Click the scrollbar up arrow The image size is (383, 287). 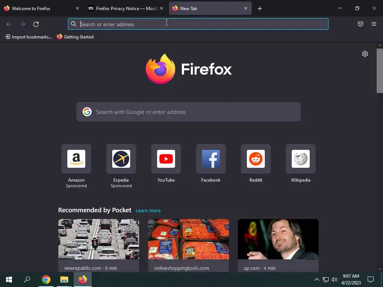coord(380,45)
